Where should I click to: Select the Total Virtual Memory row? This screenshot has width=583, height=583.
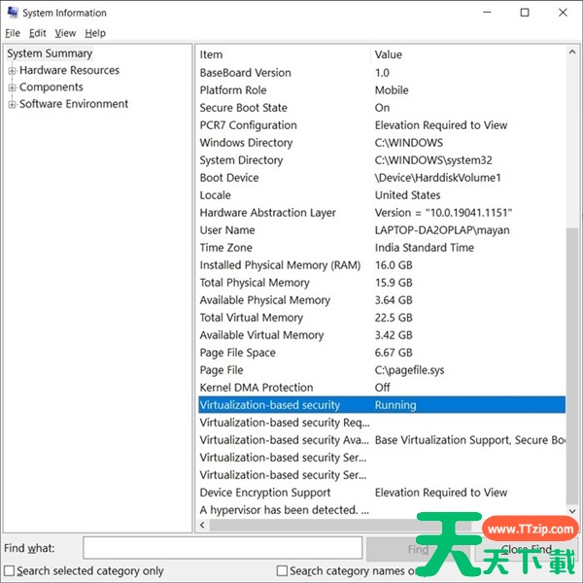tap(382, 317)
